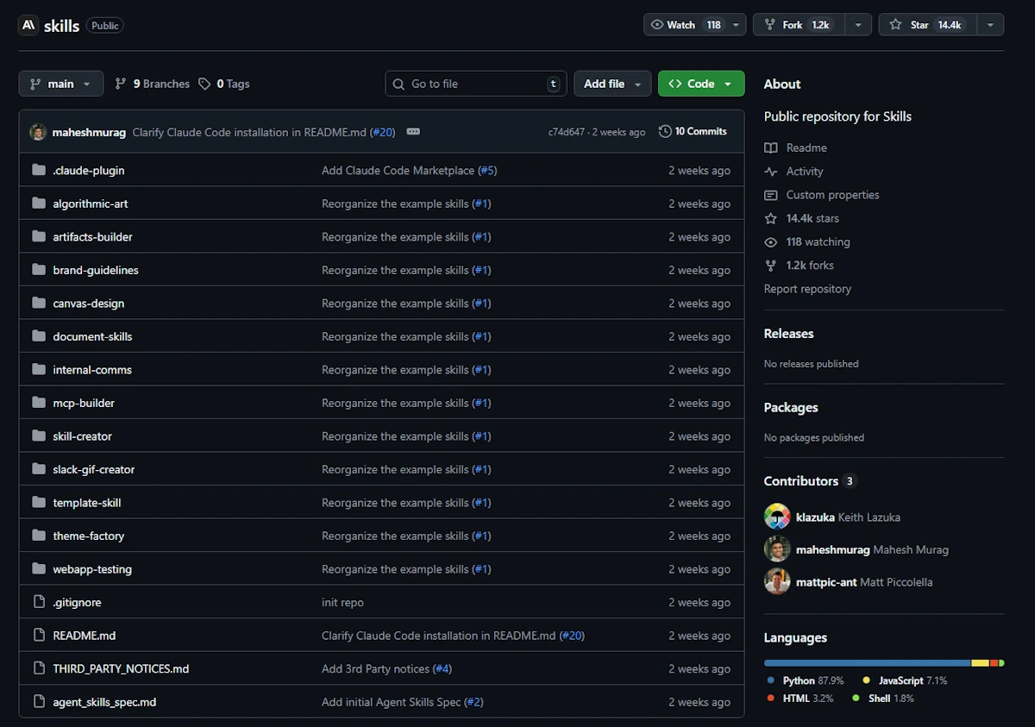Screen dimensions: 1035x727
Task: Open the Fork options dropdown arrow
Action: [x=858, y=25]
